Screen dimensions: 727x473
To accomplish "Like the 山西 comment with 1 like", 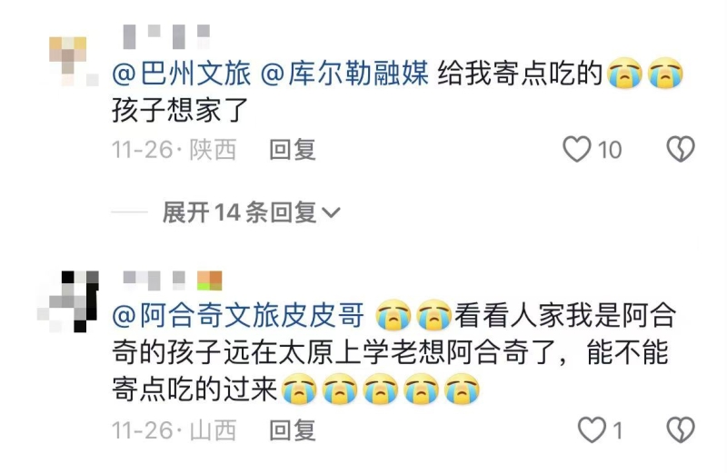I will [593, 430].
